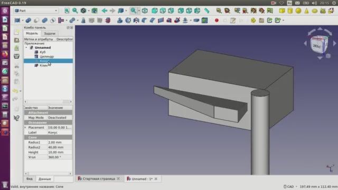
Task: Select Клин in the model tree
Action: [44, 65]
